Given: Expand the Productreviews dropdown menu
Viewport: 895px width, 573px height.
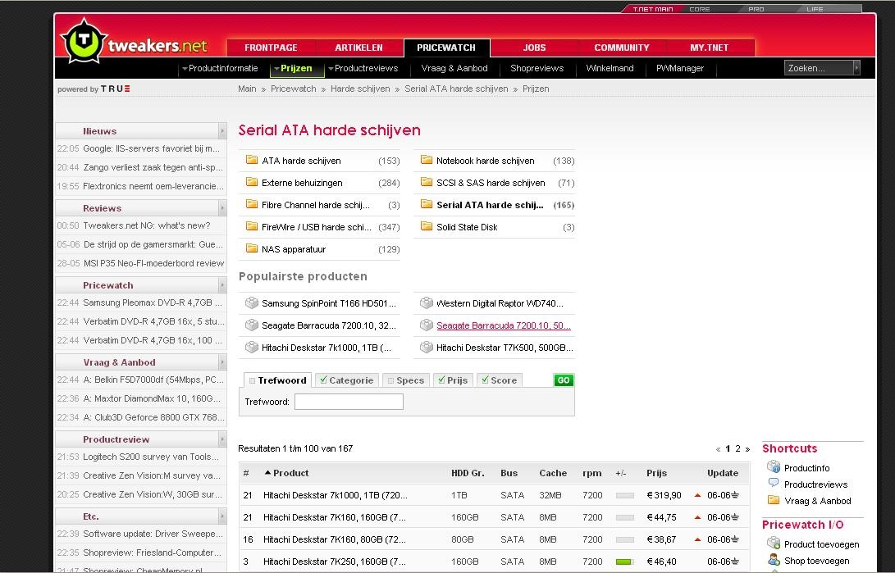Looking at the screenshot, I should pyautogui.click(x=331, y=68).
